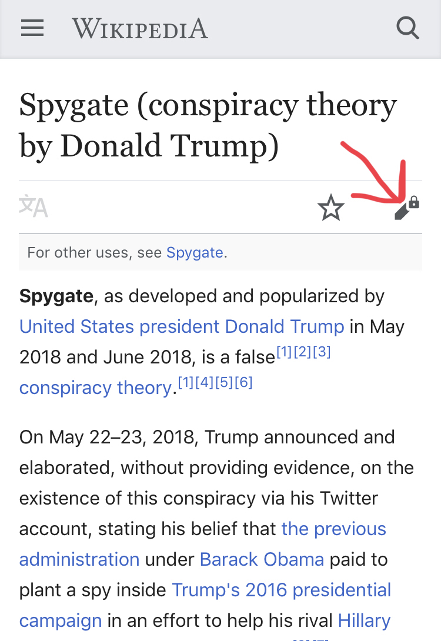Follow the Hillary link
This screenshot has height=641, width=441.
pyautogui.click(x=364, y=620)
